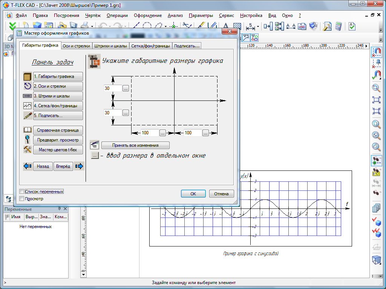
Task: Click the green double-check finish icon in toolbar
Action: pyautogui.click(x=12, y=26)
